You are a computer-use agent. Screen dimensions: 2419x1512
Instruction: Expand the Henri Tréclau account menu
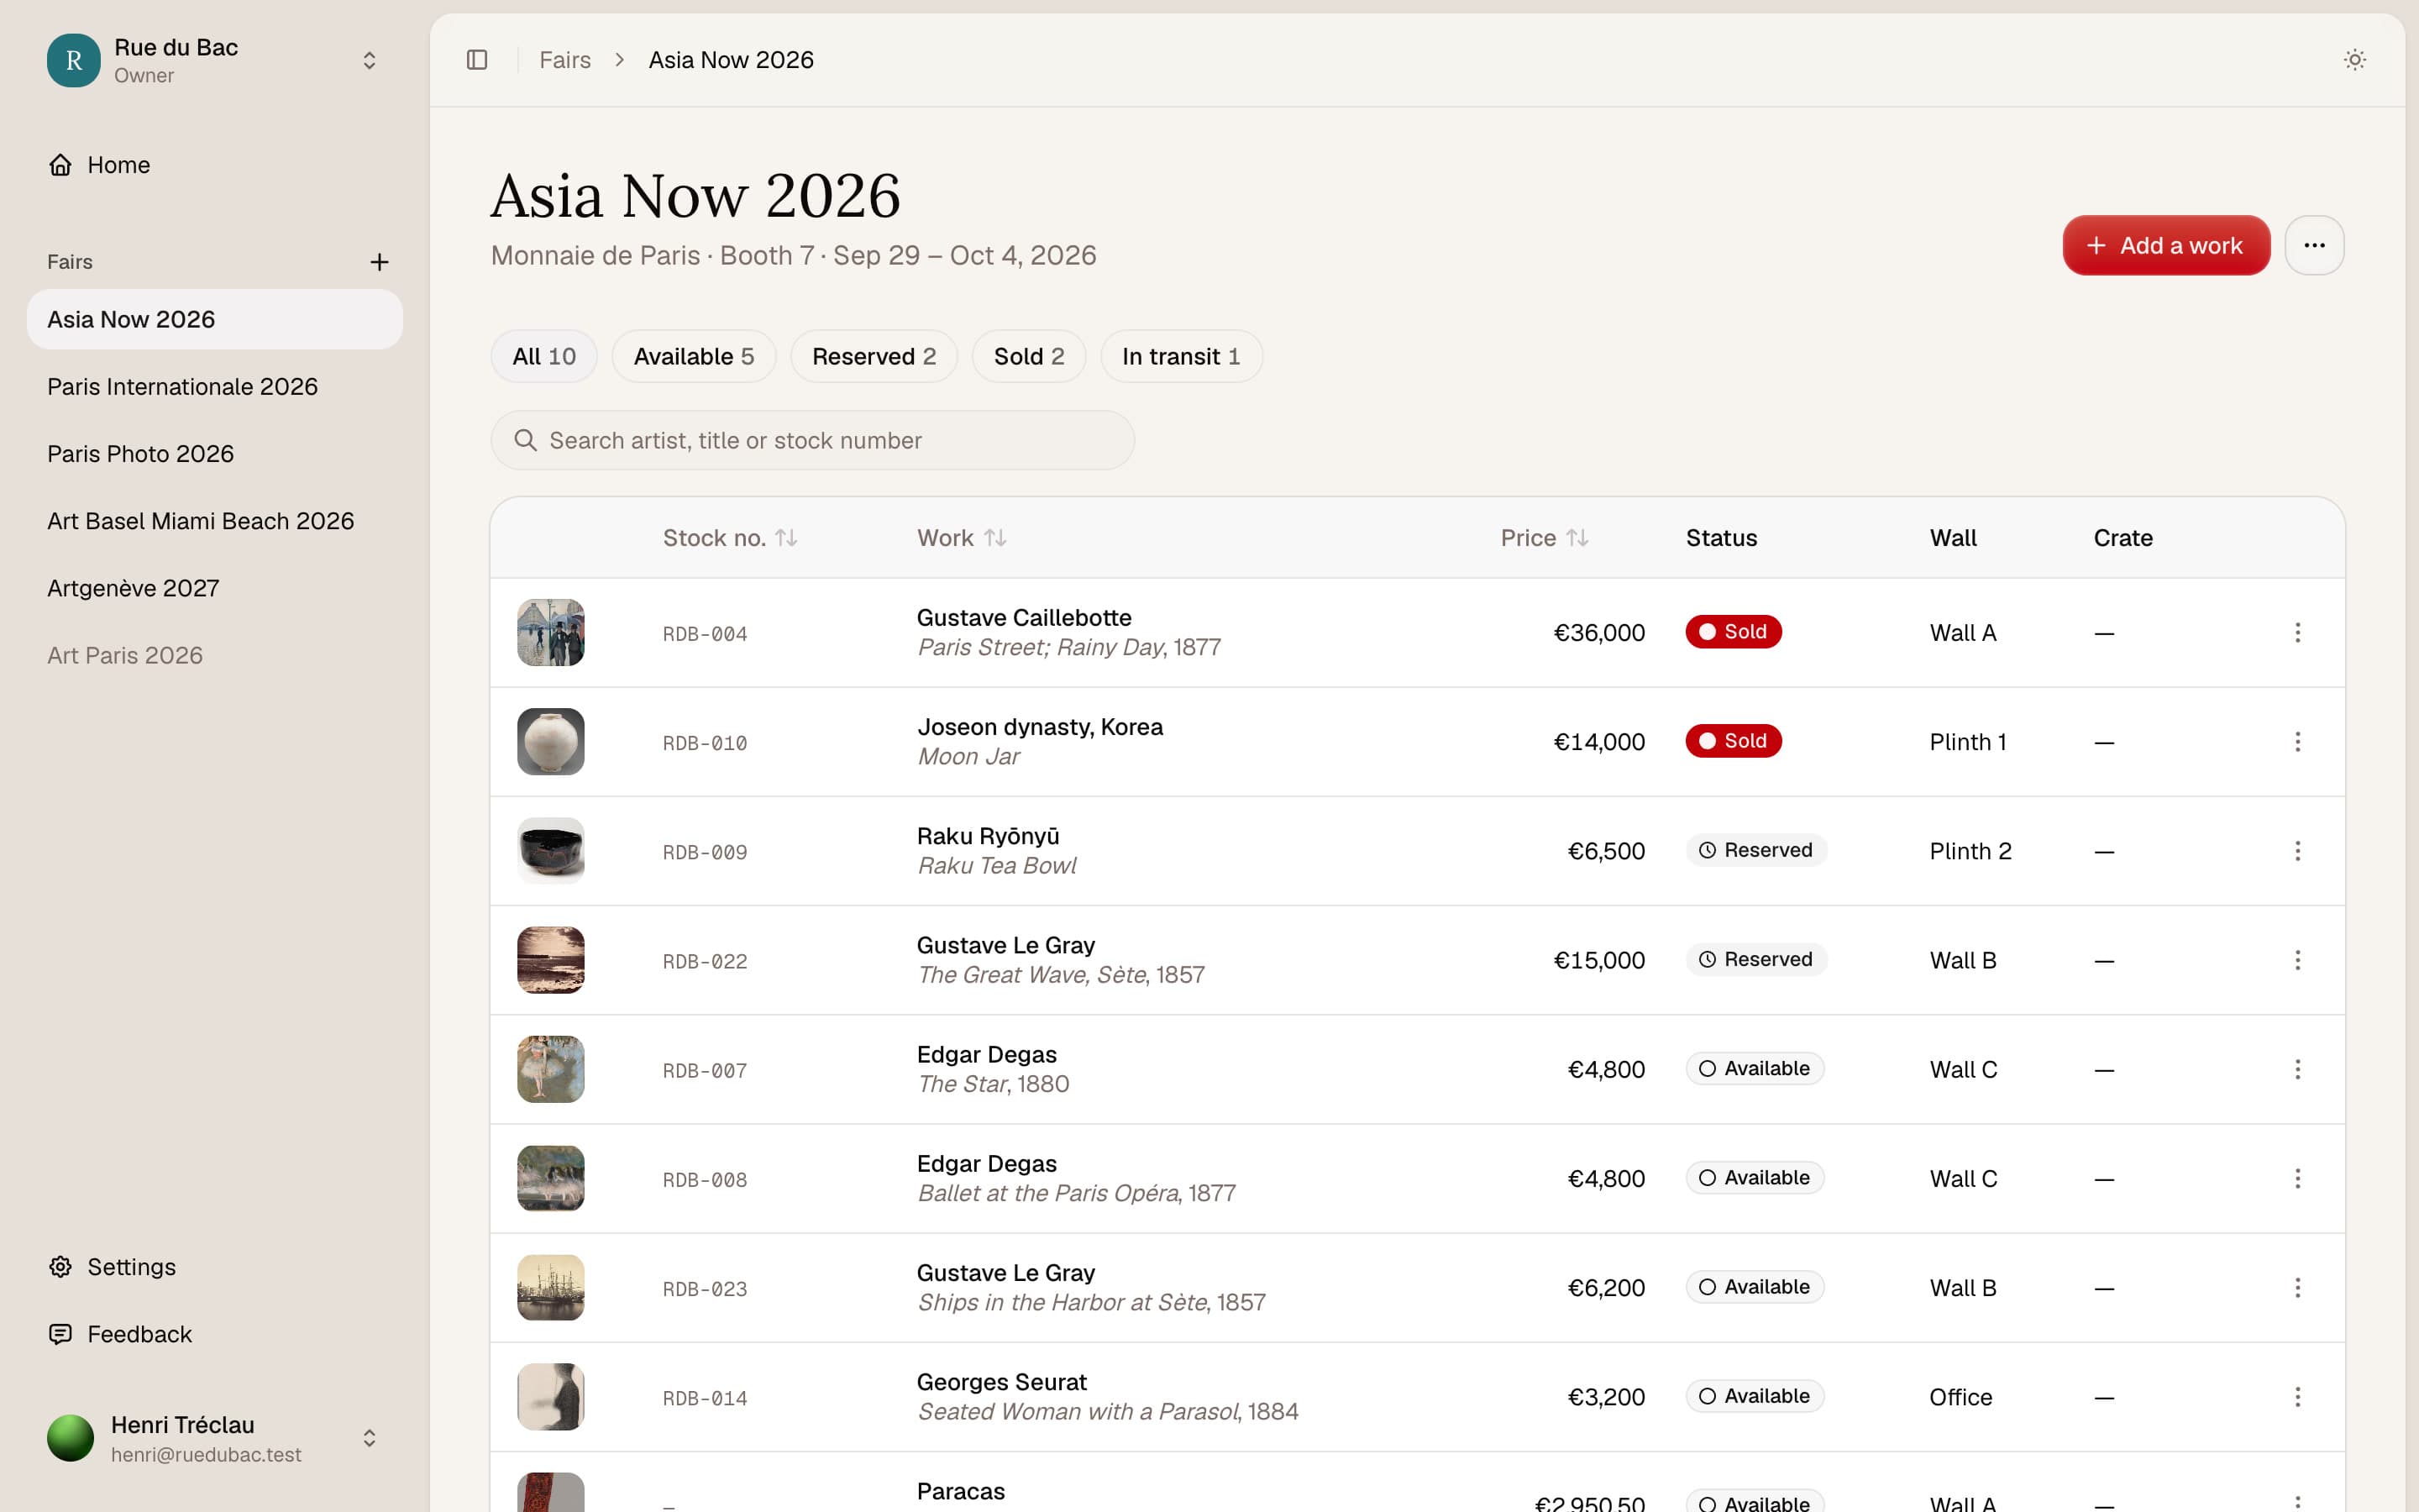click(369, 1438)
